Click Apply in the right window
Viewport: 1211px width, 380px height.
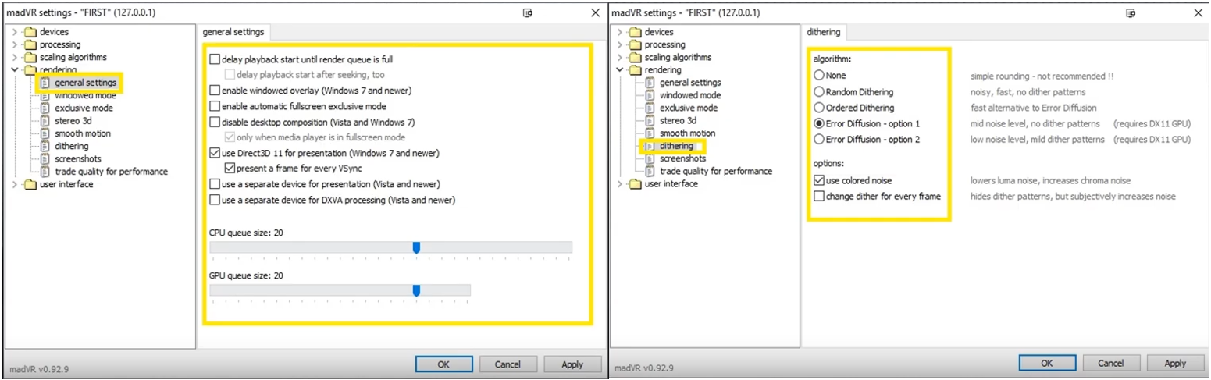pyautogui.click(x=1175, y=363)
